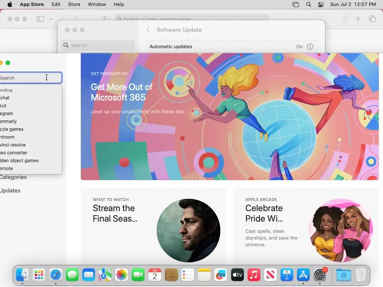Open Contacts app in dock
This screenshot has width=383, height=287.
point(171,275)
